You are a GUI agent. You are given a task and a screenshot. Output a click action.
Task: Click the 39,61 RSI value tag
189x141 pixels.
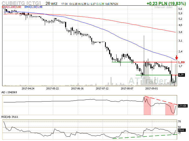pyautogui.click(x=181, y=130)
